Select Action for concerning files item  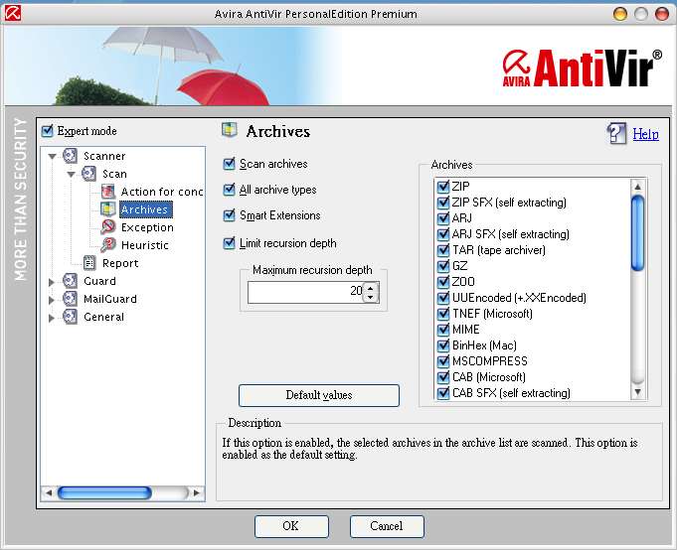(x=162, y=192)
